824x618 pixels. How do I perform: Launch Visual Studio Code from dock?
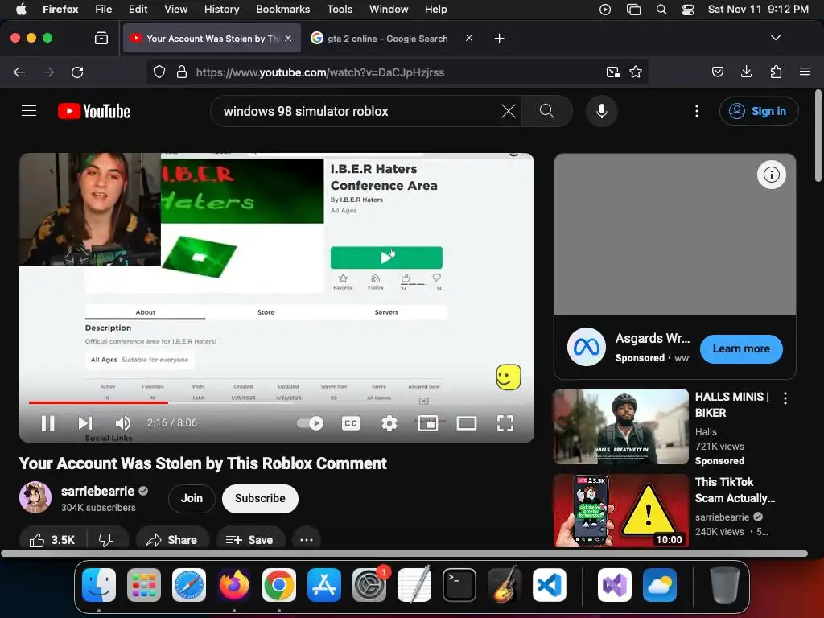tap(549, 584)
